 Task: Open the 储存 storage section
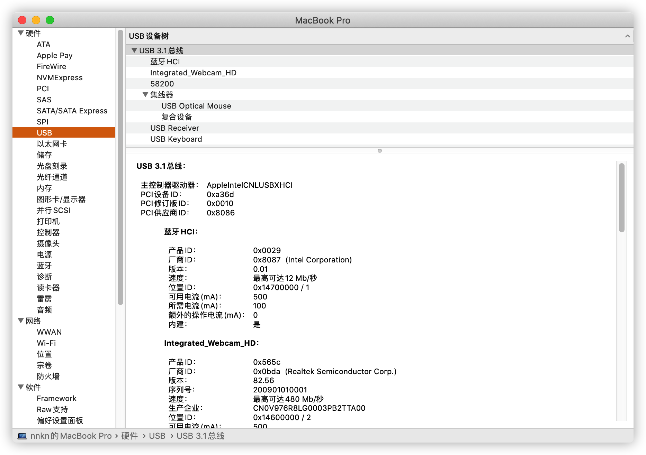tap(44, 155)
